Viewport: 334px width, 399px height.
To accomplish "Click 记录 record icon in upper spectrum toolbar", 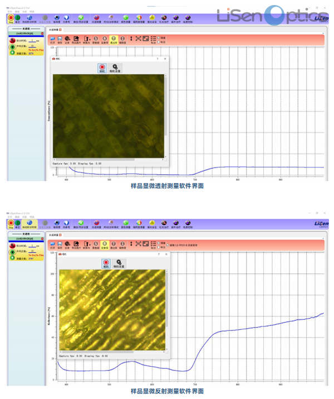I will (67, 40).
